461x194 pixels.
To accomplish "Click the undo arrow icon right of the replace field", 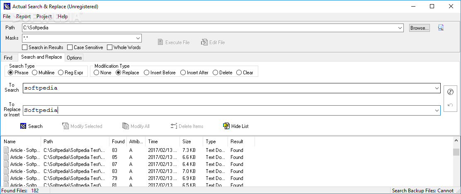I will click(450, 105).
